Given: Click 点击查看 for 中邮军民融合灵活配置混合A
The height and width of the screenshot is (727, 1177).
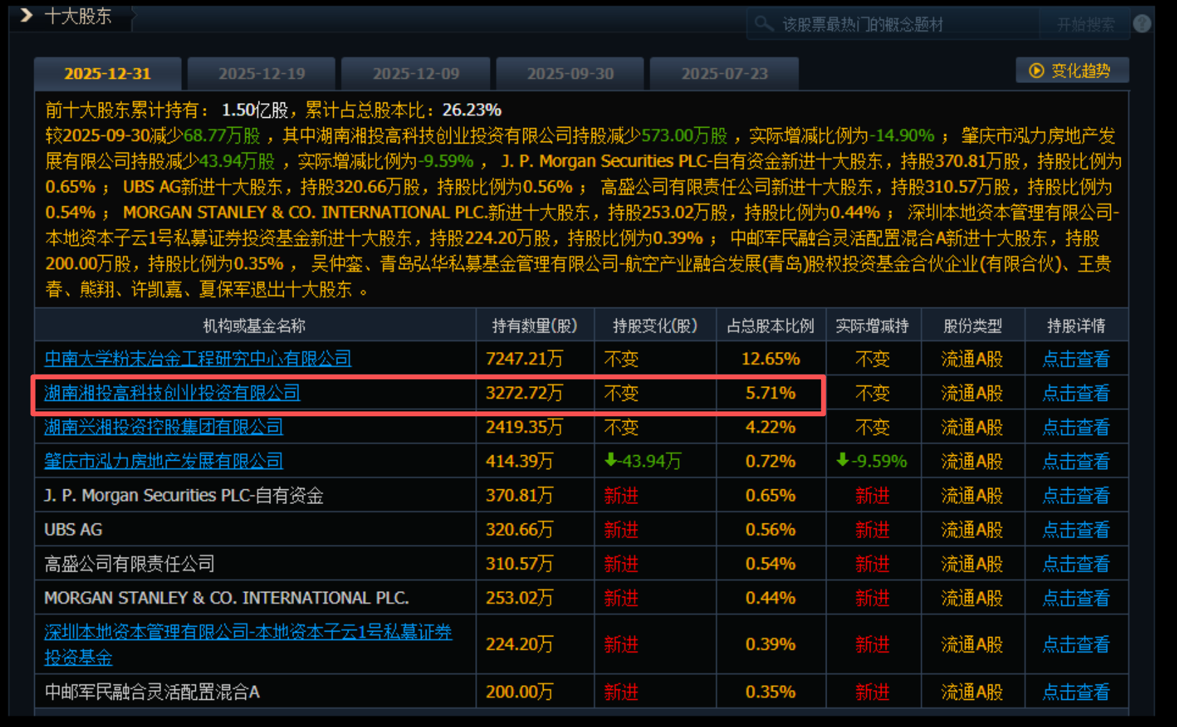Looking at the screenshot, I should pos(1075,692).
